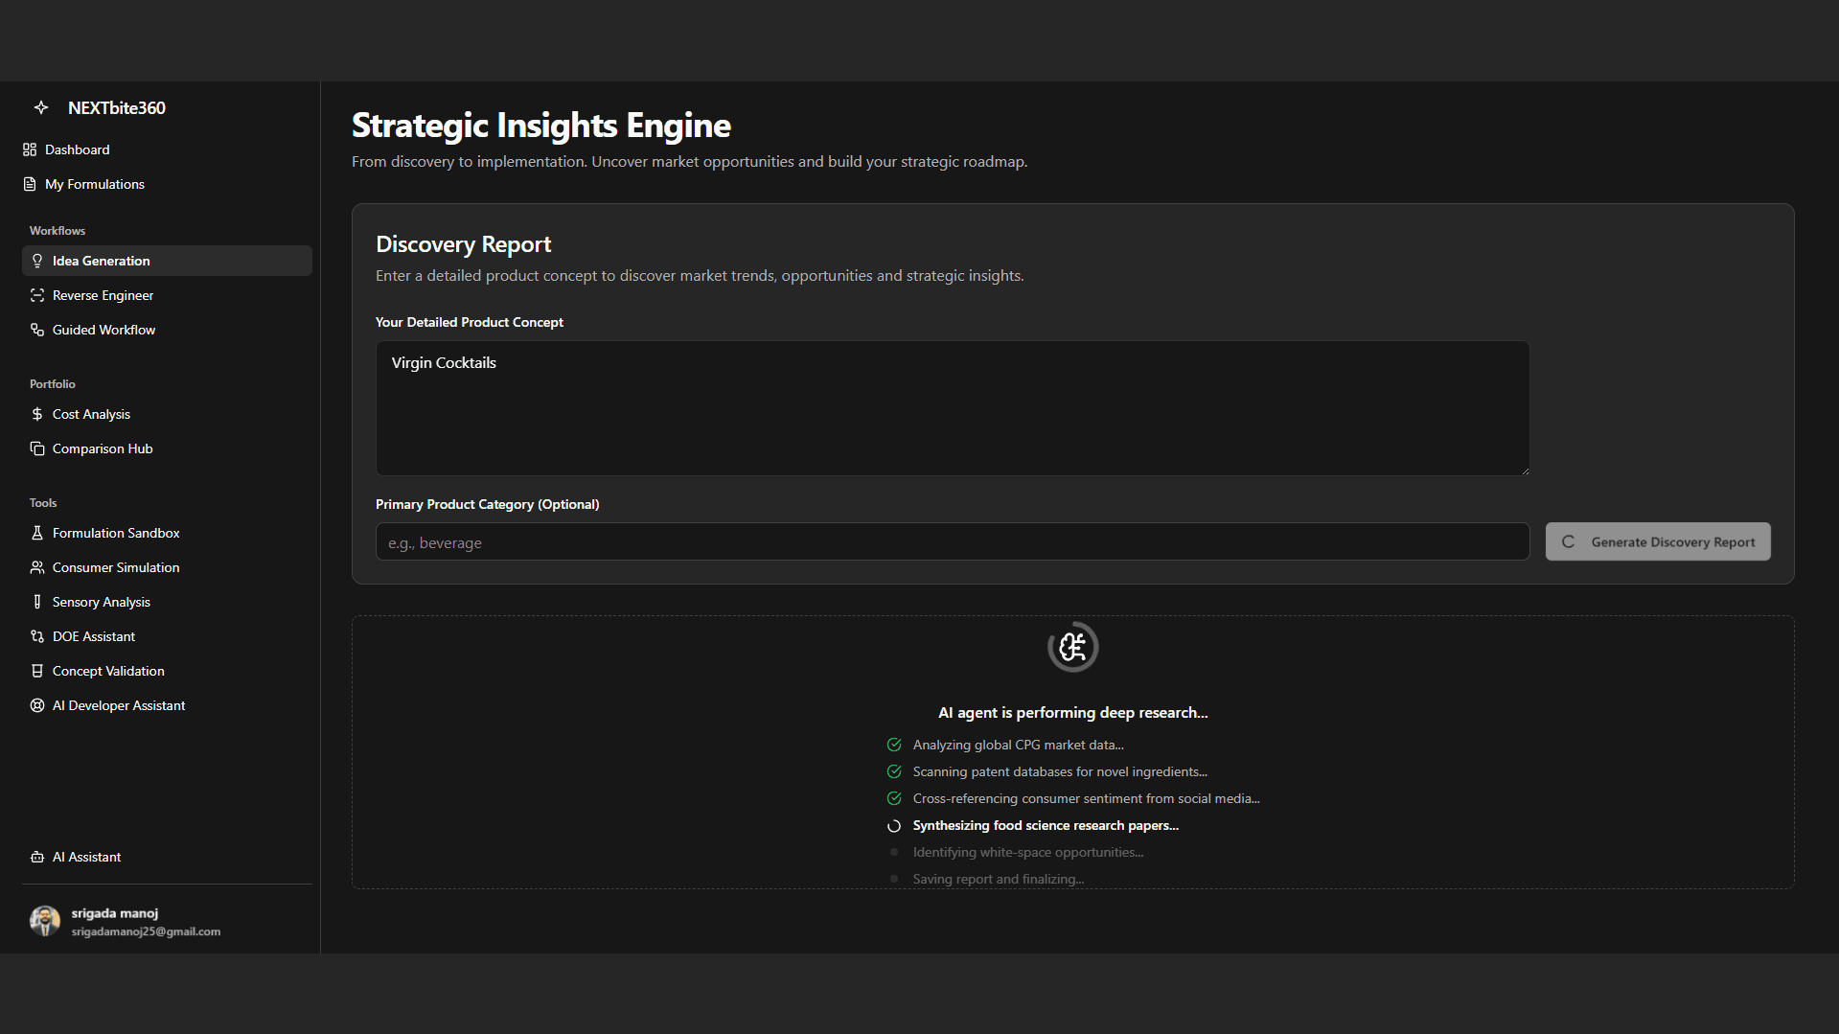Viewport: 1839px width, 1034px height.
Task: Open AI Developer Assistant
Action: 118,705
